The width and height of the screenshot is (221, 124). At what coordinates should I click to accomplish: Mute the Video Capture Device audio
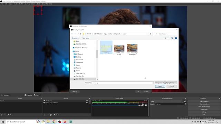(143, 105)
